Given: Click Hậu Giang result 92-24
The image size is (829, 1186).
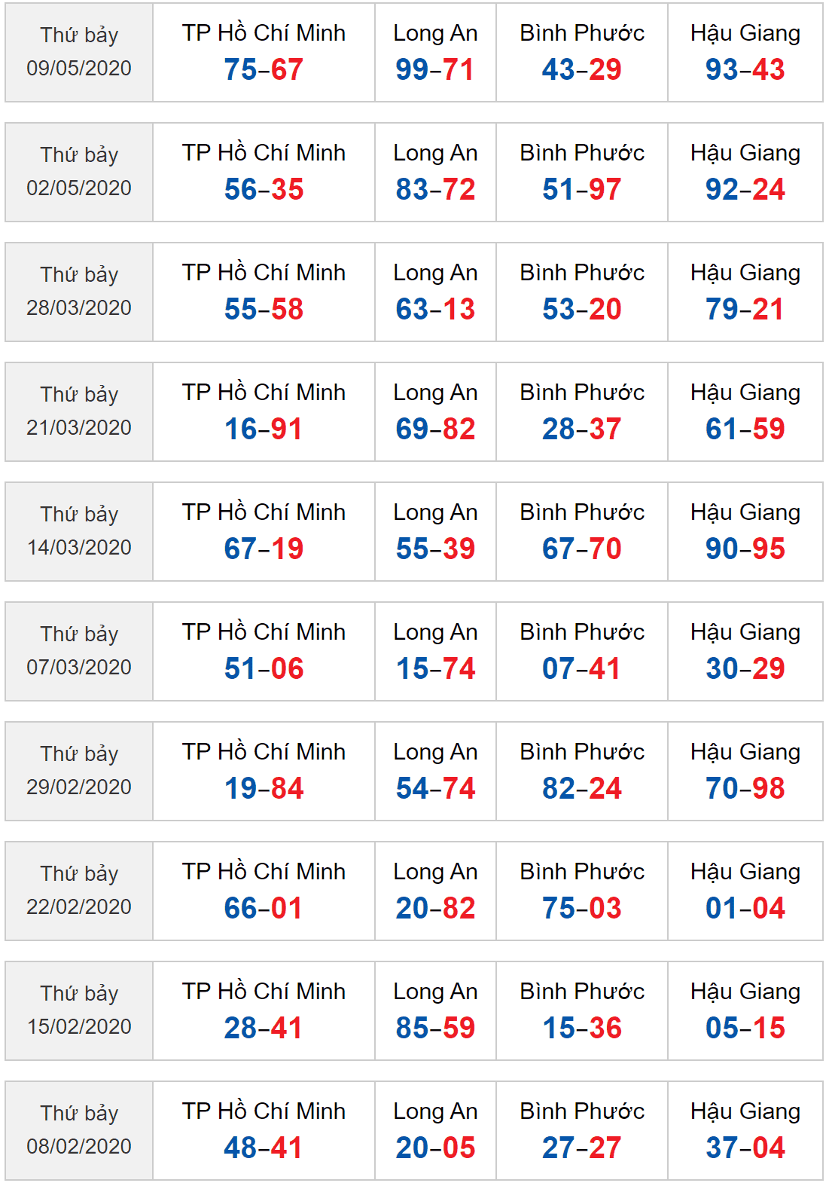Looking at the screenshot, I should pos(745,189).
